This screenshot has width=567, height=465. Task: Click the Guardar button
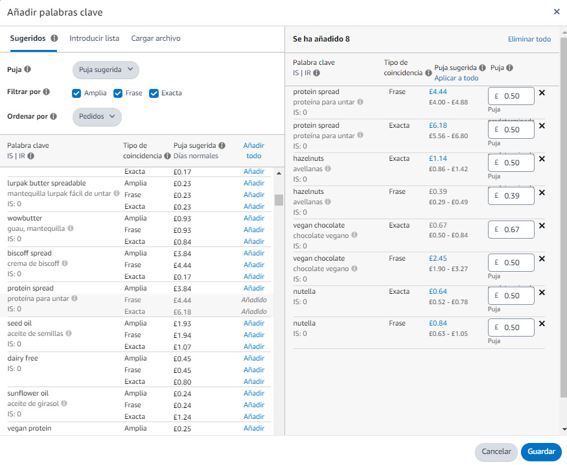point(541,451)
